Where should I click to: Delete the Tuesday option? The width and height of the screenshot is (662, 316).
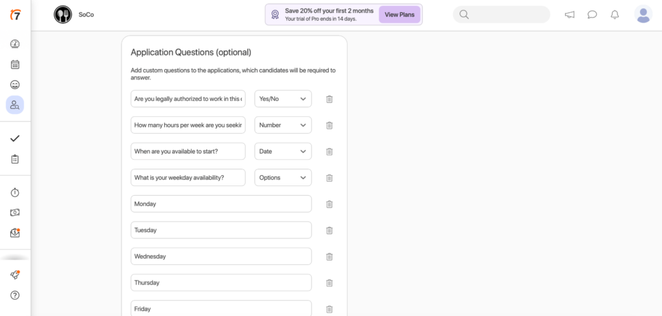click(329, 230)
